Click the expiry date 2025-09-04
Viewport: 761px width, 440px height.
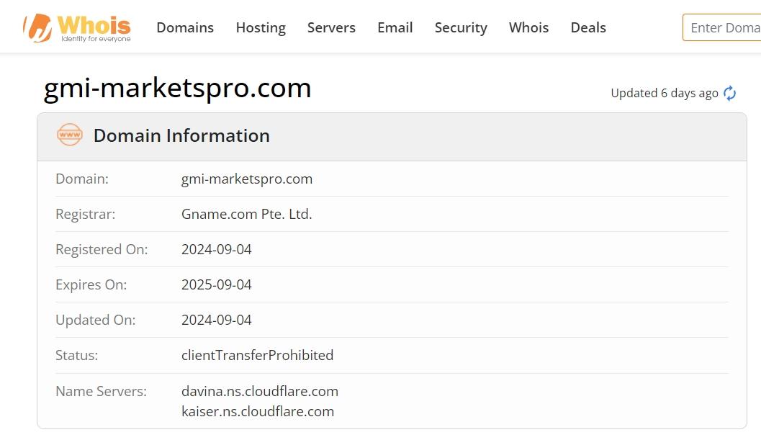click(217, 284)
